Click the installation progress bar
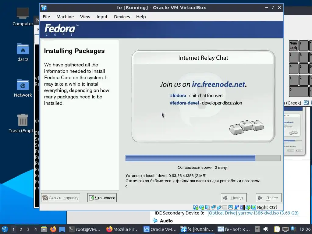The width and height of the screenshot is (312, 234). click(203, 158)
